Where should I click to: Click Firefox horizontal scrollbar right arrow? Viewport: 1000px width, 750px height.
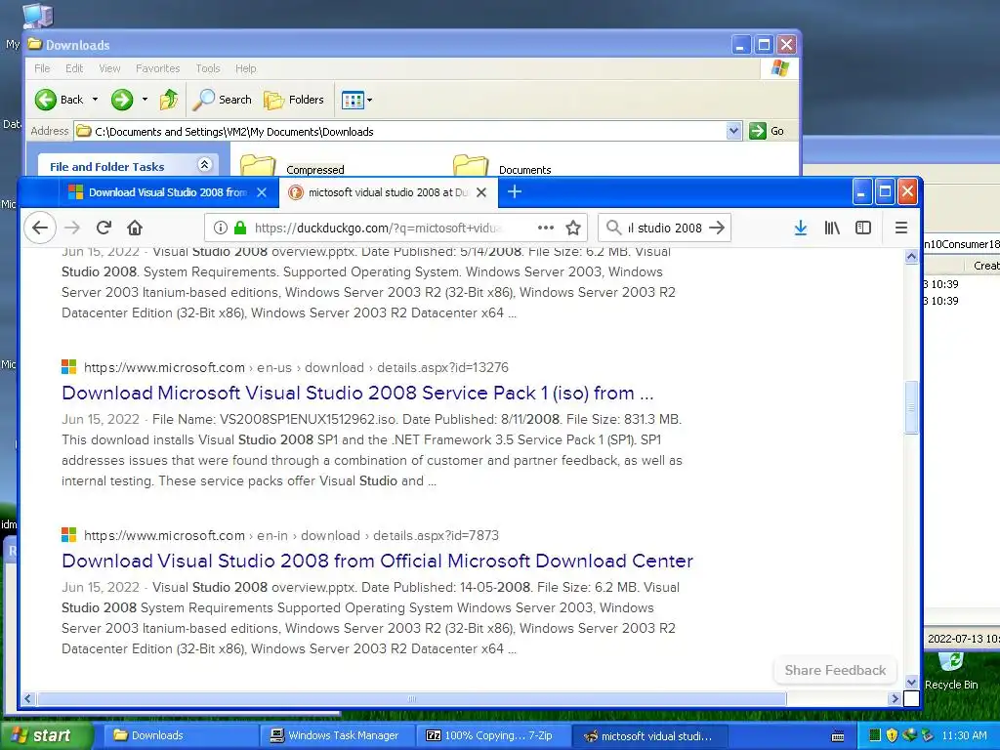(895, 698)
